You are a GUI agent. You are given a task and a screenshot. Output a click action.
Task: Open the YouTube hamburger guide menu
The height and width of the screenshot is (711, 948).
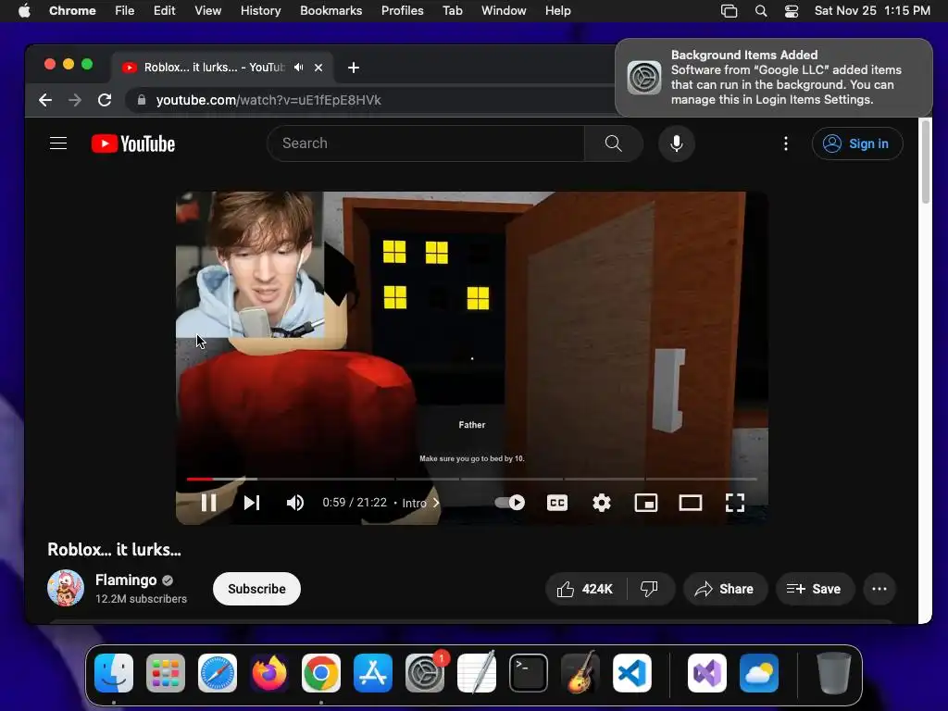click(58, 143)
